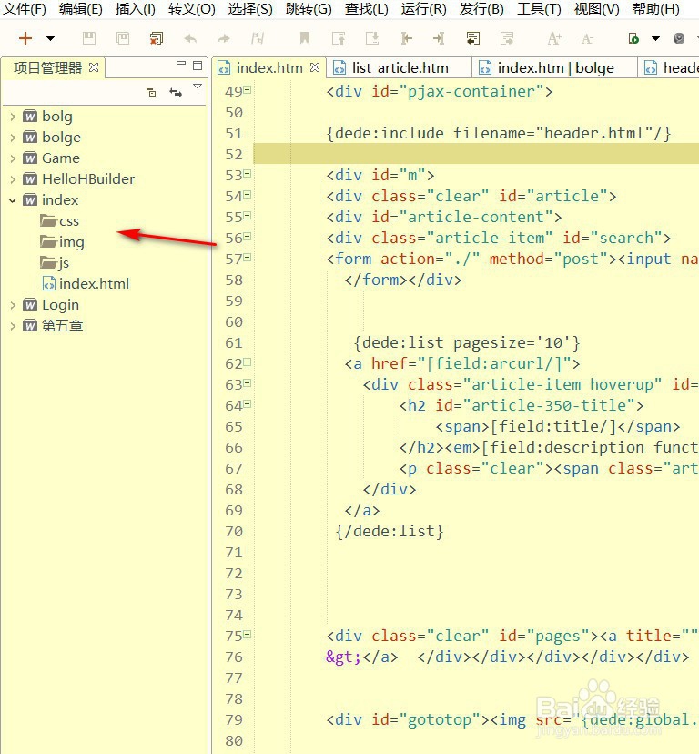Click the previous annotation up-arrow icon

tap(339, 38)
